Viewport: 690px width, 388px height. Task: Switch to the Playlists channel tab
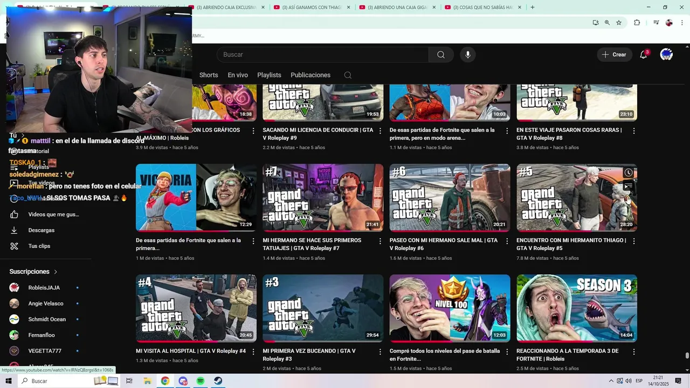pyautogui.click(x=269, y=75)
